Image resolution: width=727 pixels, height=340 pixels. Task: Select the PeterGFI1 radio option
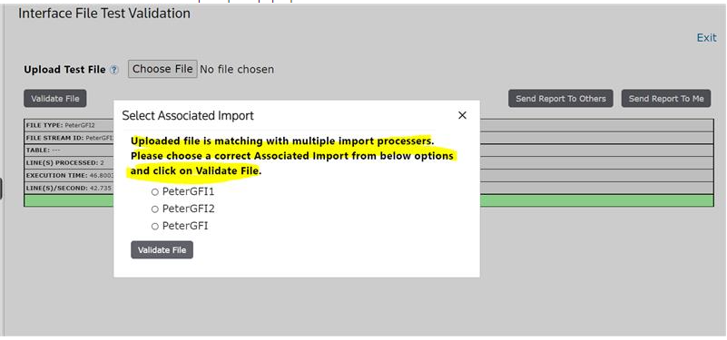pyautogui.click(x=155, y=192)
